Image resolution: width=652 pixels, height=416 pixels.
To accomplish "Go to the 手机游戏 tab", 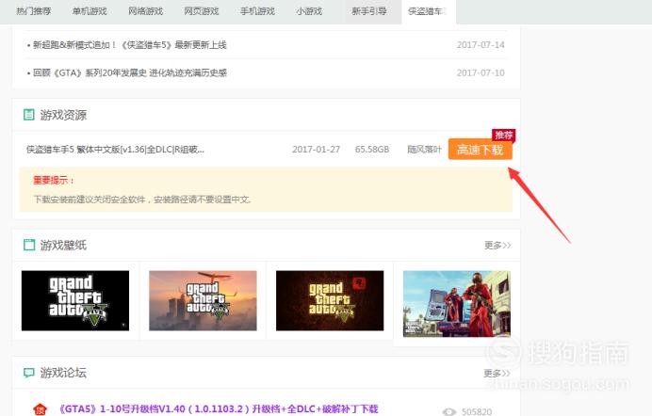I will click(257, 11).
